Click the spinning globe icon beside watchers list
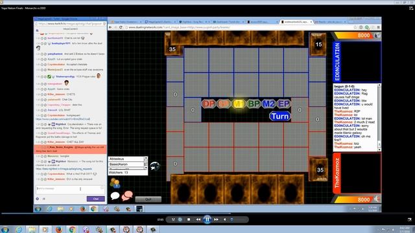 (154, 166)
